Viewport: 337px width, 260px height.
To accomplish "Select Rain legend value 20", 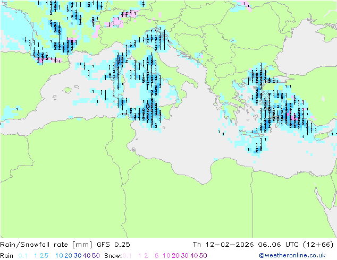I will click(69, 256).
